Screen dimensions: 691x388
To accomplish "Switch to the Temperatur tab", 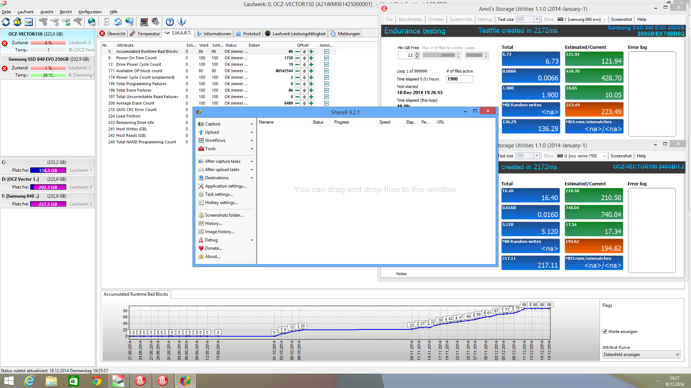I will tap(145, 33).
